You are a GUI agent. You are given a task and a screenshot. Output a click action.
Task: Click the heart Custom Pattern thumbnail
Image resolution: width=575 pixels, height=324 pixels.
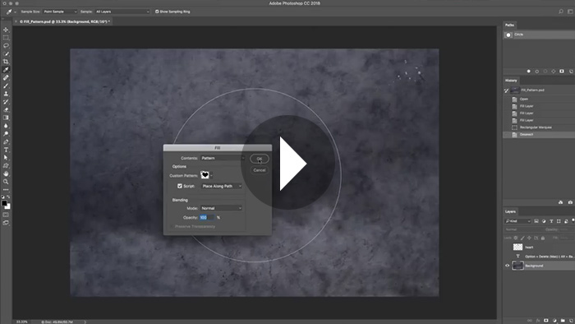pos(205,175)
